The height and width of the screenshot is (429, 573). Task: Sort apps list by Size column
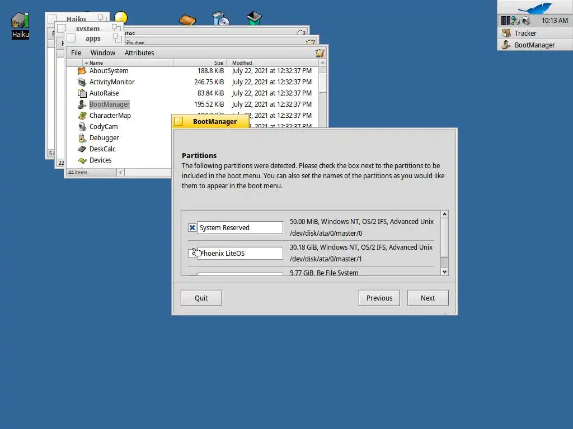(x=200, y=63)
